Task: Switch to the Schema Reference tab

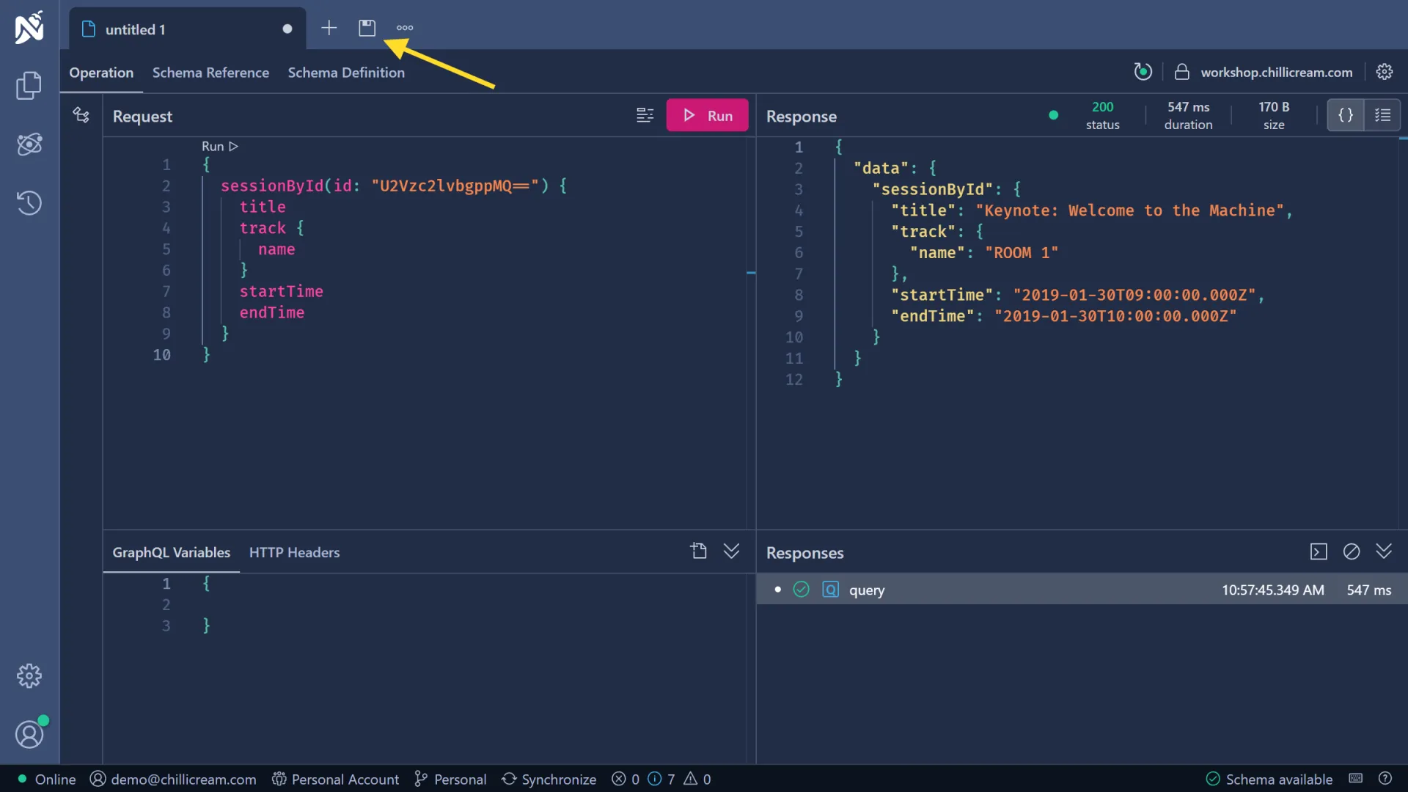Action: pyautogui.click(x=210, y=73)
